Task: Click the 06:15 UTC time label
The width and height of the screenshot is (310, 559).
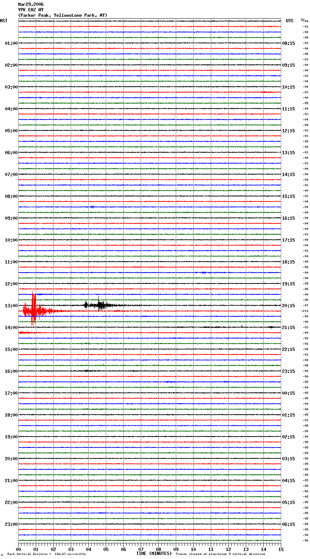Action: pyautogui.click(x=288, y=524)
